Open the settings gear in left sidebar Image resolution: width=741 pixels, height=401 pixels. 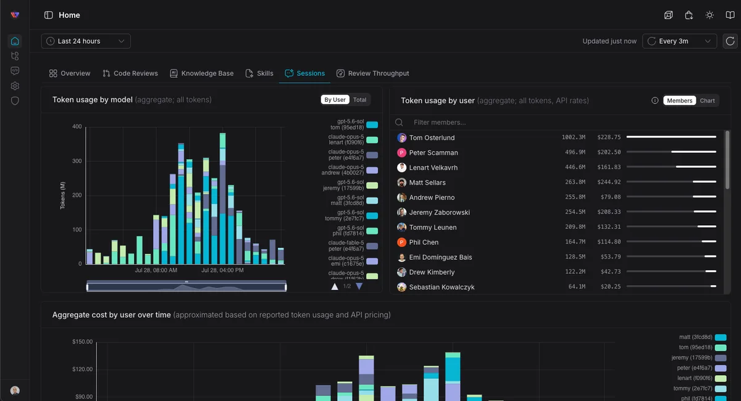click(15, 86)
